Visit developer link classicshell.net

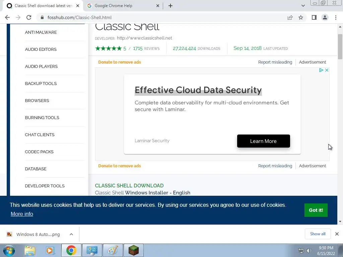[144, 38]
